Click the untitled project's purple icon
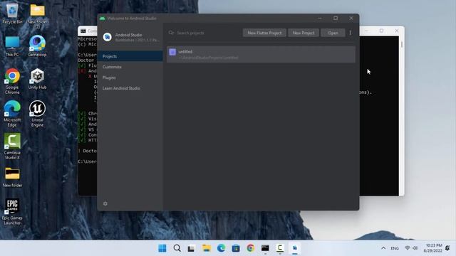The image size is (456, 256). pos(172,52)
